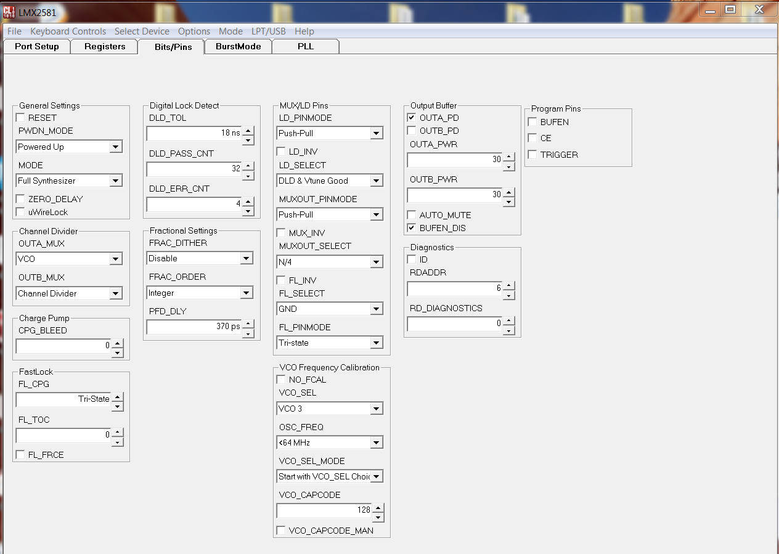
Task: Check the TRIGGER program pin
Action: pyautogui.click(x=532, y=155)
